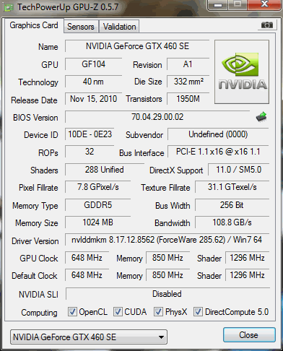This screenshot has height=351, width=283.
Task: Open the Validation tab
Action: (x=119, y=27)
